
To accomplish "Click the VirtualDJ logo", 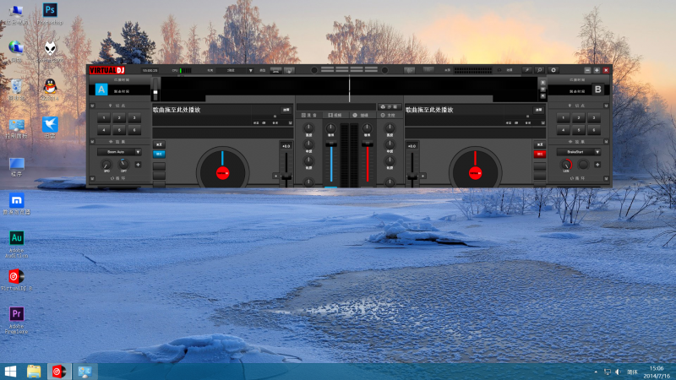I will point(107,70).
